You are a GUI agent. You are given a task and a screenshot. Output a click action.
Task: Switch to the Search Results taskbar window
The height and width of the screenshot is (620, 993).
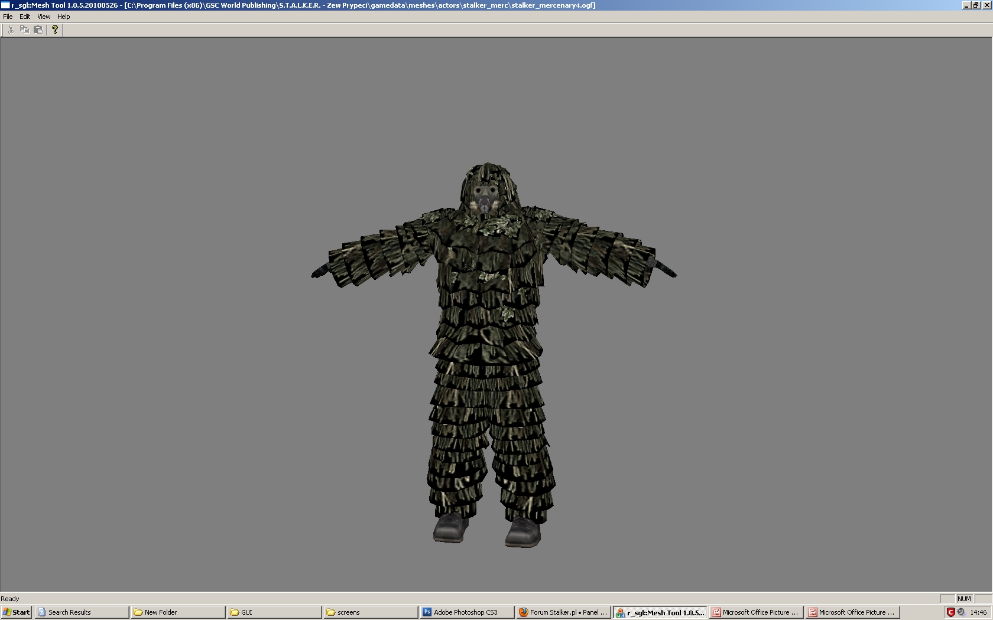pos(82,612)
